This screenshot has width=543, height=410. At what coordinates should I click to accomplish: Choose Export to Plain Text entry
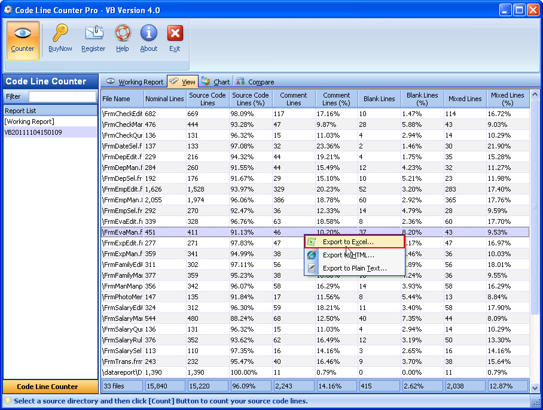click(x=354, y=268)
